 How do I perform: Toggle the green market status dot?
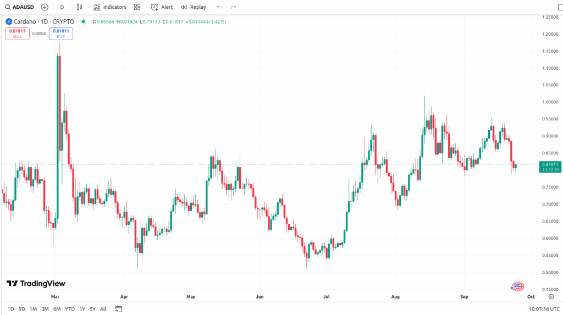83,21
